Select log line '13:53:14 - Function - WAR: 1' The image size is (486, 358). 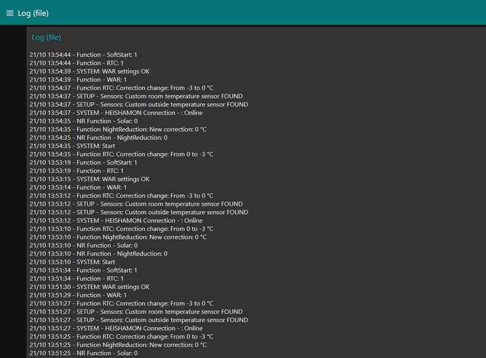[78, 187]
